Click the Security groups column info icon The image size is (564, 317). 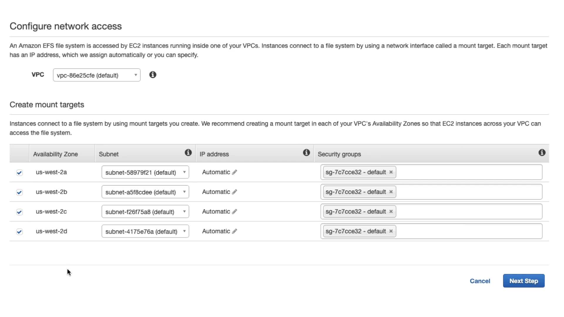[x=542, y=153]
